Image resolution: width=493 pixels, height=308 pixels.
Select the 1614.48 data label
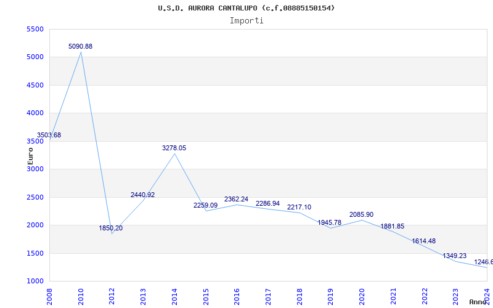(x=424, y=241)
